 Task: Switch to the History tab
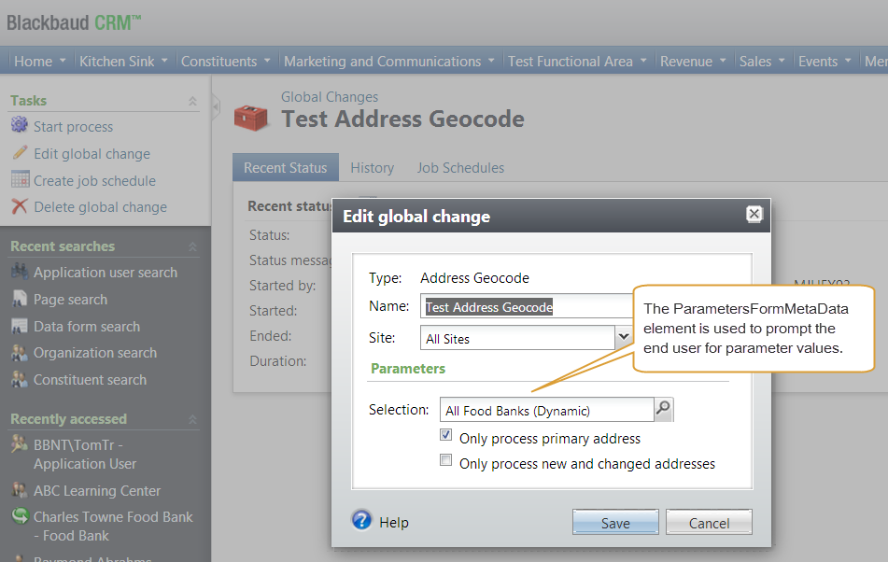(x=372, y=168)
